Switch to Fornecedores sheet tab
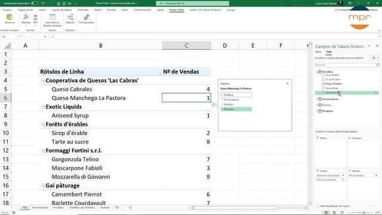This screenshot has width=382, height=215. 40,208
